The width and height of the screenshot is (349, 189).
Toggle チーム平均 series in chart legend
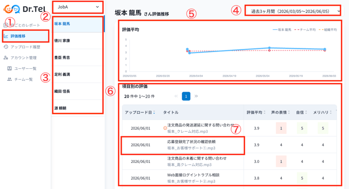pos(305,30)
